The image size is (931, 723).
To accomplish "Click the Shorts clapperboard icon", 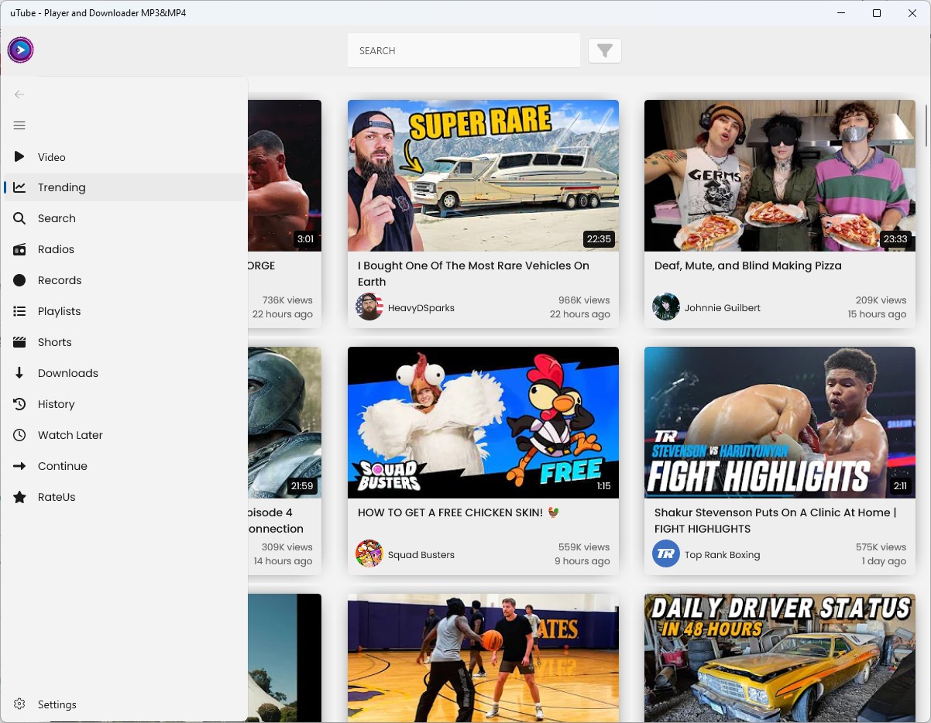I will click(19, 342).
